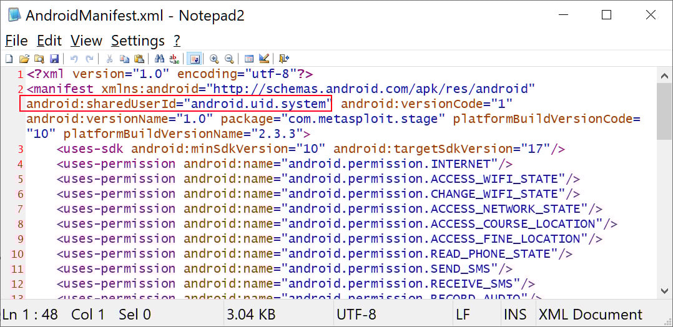Toggle word wrap toolbar button
Image resolution: width=673 pixels, height=327 pixels.
point(194,59)
